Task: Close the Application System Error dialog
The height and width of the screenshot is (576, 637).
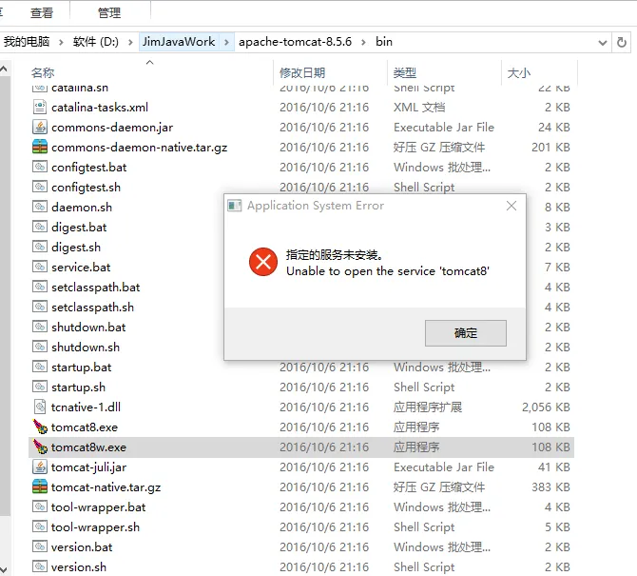Action: tap(512, 206)
